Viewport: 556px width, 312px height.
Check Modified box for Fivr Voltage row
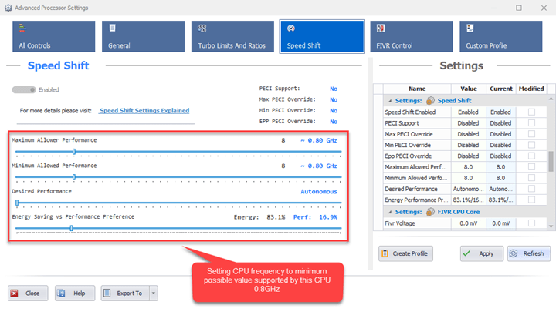[x=531, y=223]
